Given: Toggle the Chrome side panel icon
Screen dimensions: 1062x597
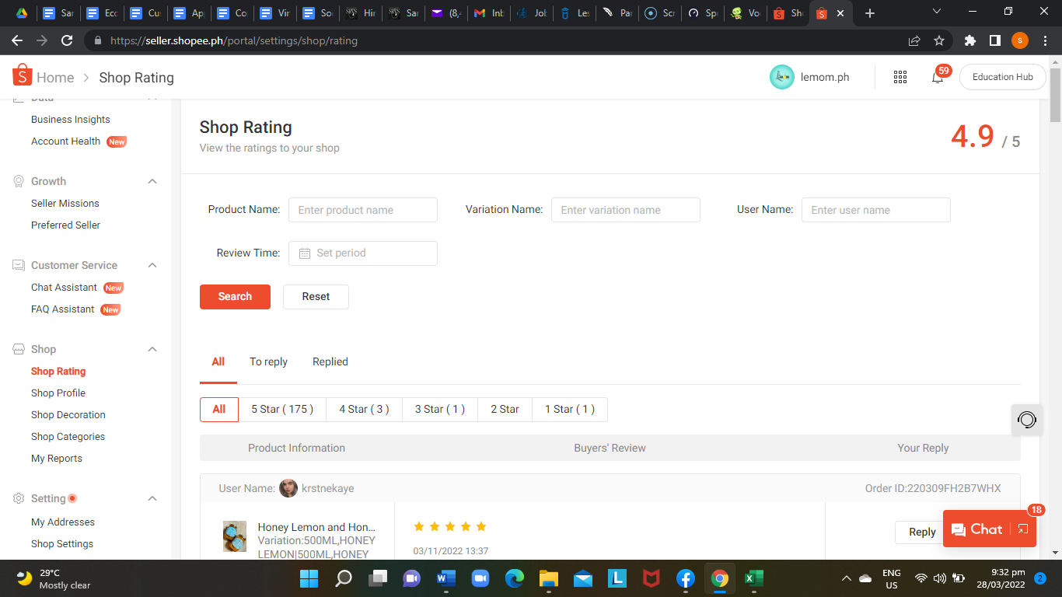Looking at the screenshot, I should tap(994, 40).
